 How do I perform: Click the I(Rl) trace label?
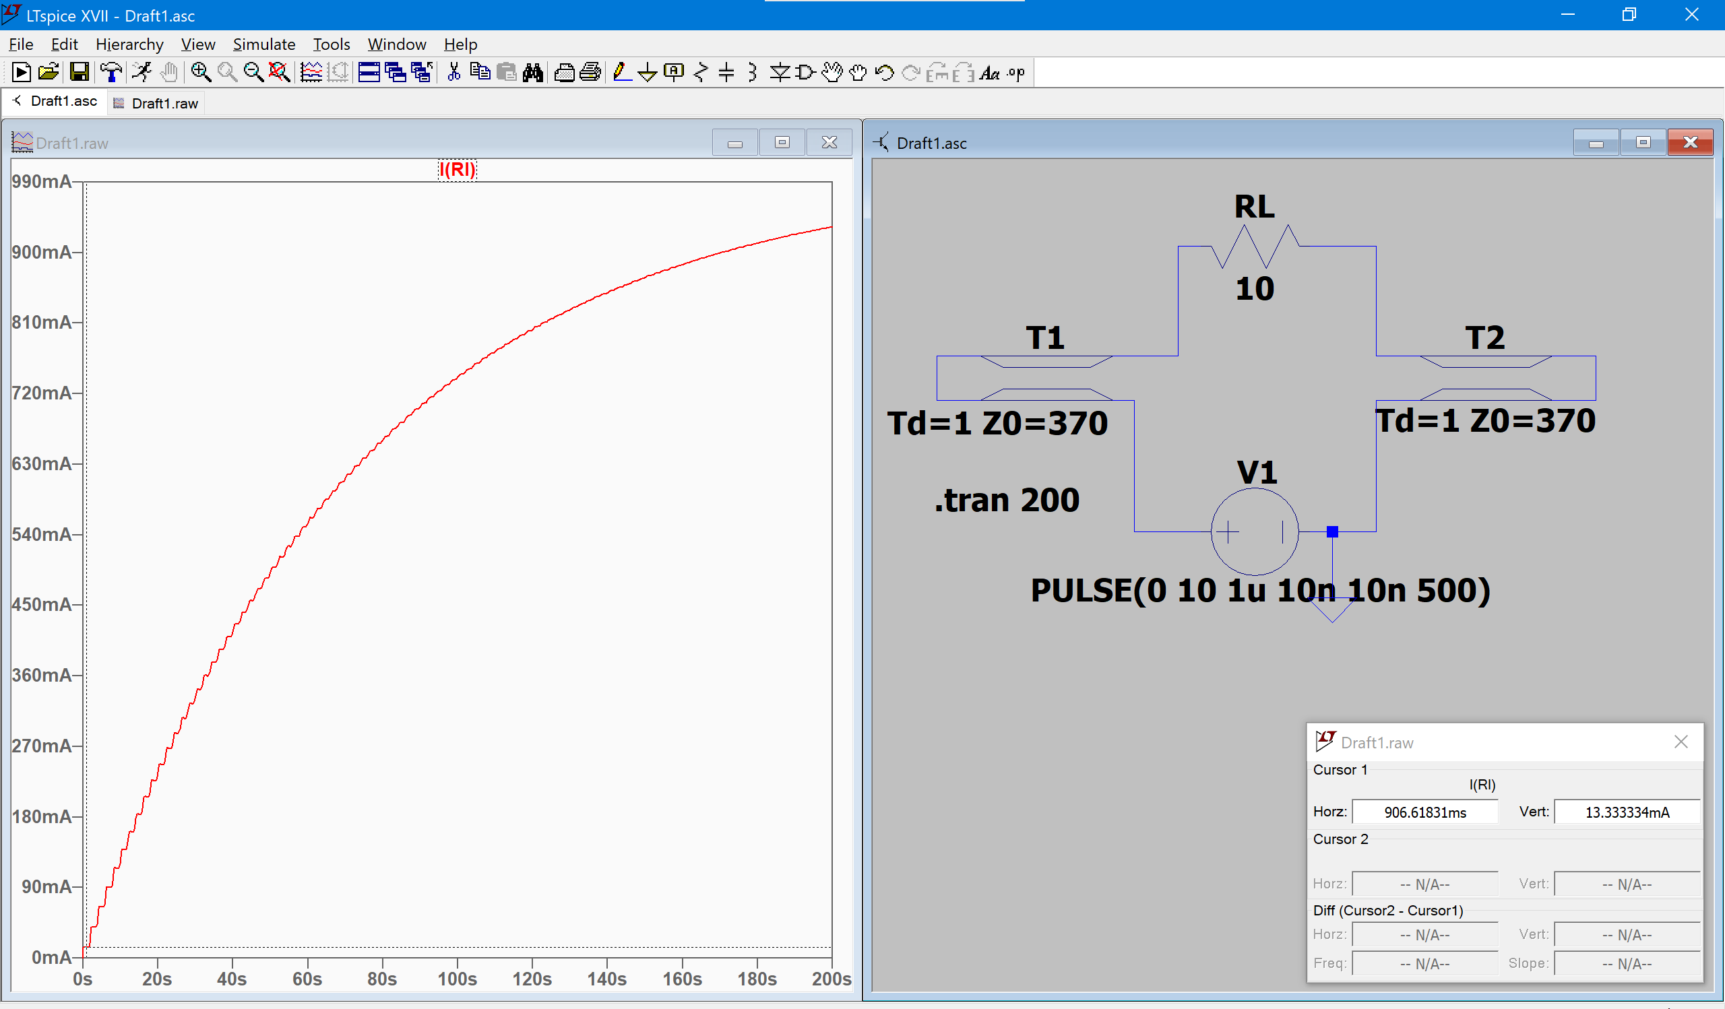click(x=458, y=170)
